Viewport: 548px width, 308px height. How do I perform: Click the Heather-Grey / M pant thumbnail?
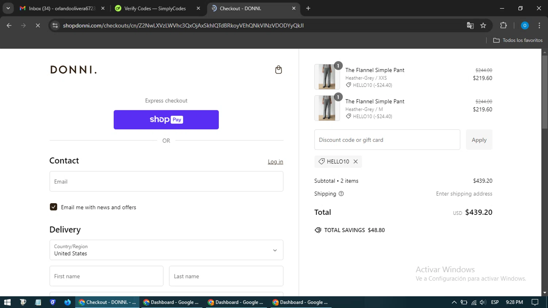pyautogui.click(x=327, y=108)
